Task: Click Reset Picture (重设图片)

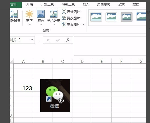Action: pos(71,24)
